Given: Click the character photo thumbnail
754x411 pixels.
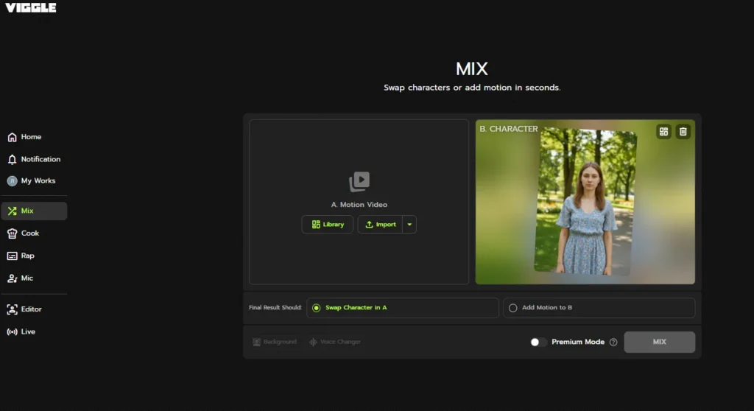Looking at the screenshot, I should point(585,202).
